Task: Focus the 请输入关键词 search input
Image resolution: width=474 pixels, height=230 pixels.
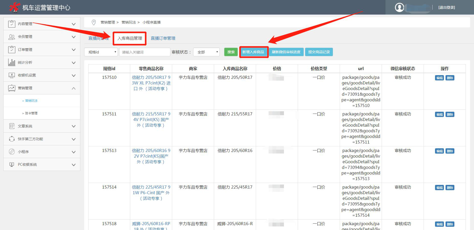Action: point(145,52)
